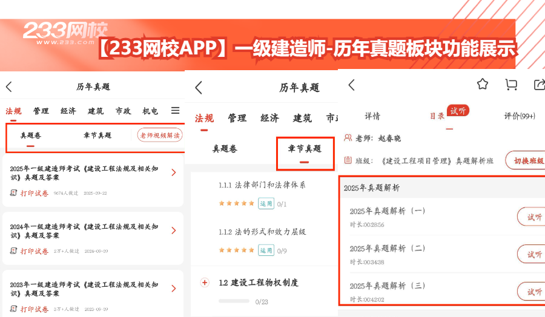Switch to 章节真题 sub-tab in left screen

[x=97, y=136]
